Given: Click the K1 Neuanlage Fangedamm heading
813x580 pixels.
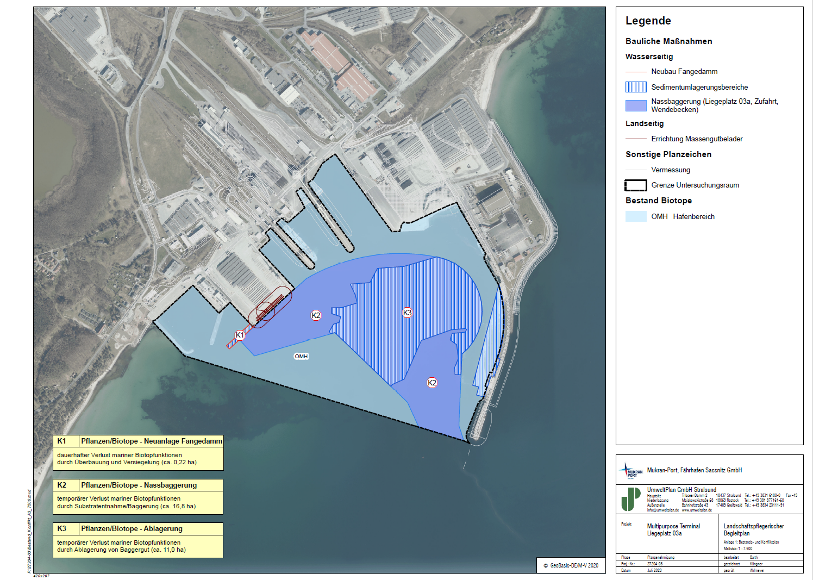Looking at the screenshot, I should (x=151, y=441).
